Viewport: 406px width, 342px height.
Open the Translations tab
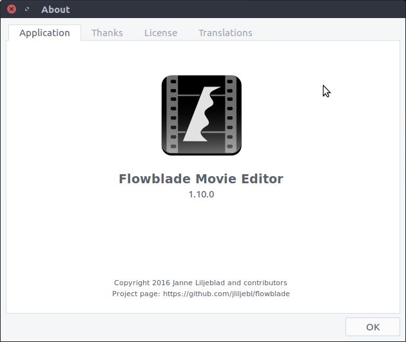[226, 33]
